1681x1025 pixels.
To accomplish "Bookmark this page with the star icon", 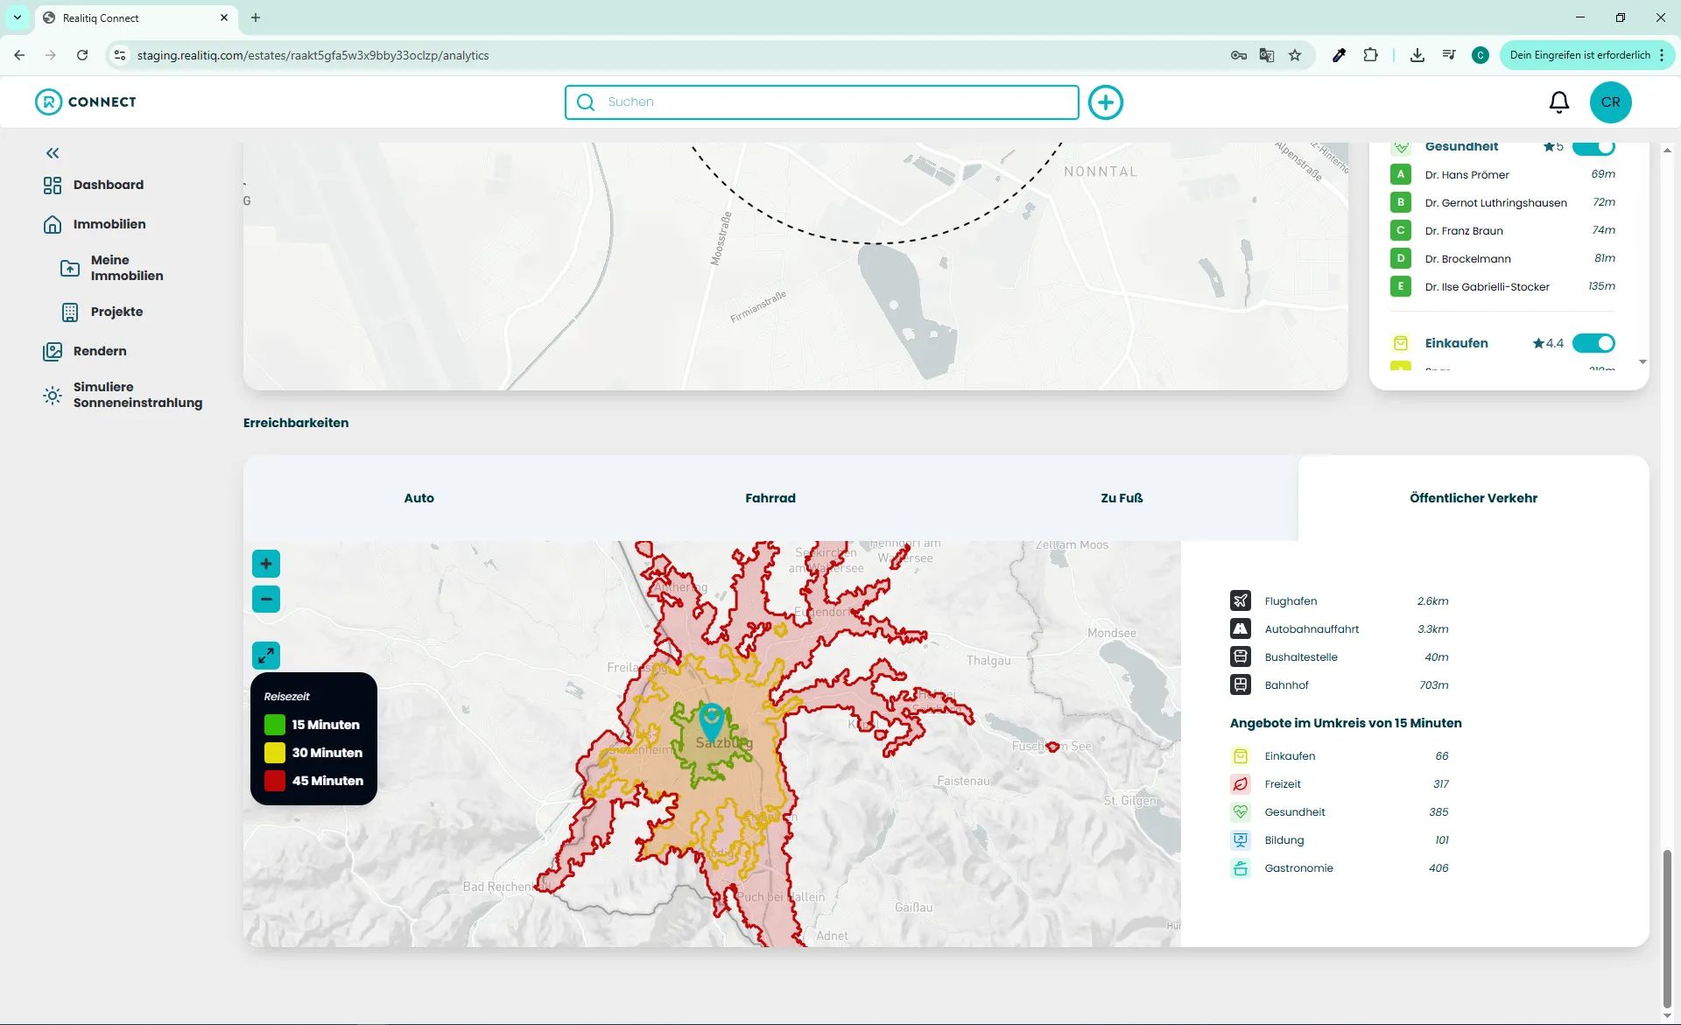I will click(x=1295, y=55).
